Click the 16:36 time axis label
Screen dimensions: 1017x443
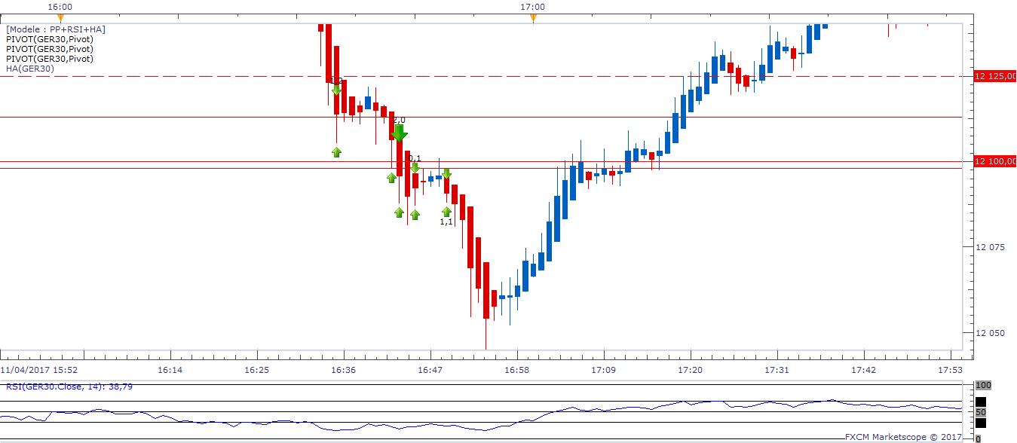[x=344, y=370]
